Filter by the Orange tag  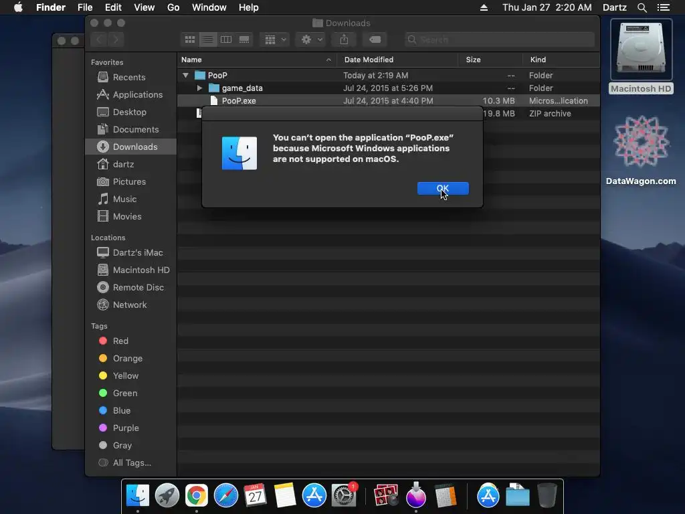click(131, 359)
